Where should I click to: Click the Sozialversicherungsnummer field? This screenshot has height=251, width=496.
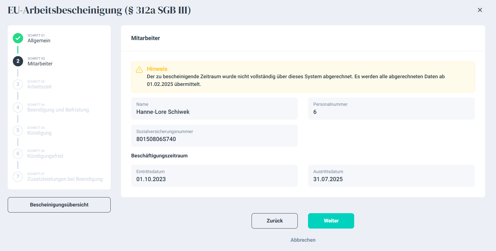(x=214, y=136)
